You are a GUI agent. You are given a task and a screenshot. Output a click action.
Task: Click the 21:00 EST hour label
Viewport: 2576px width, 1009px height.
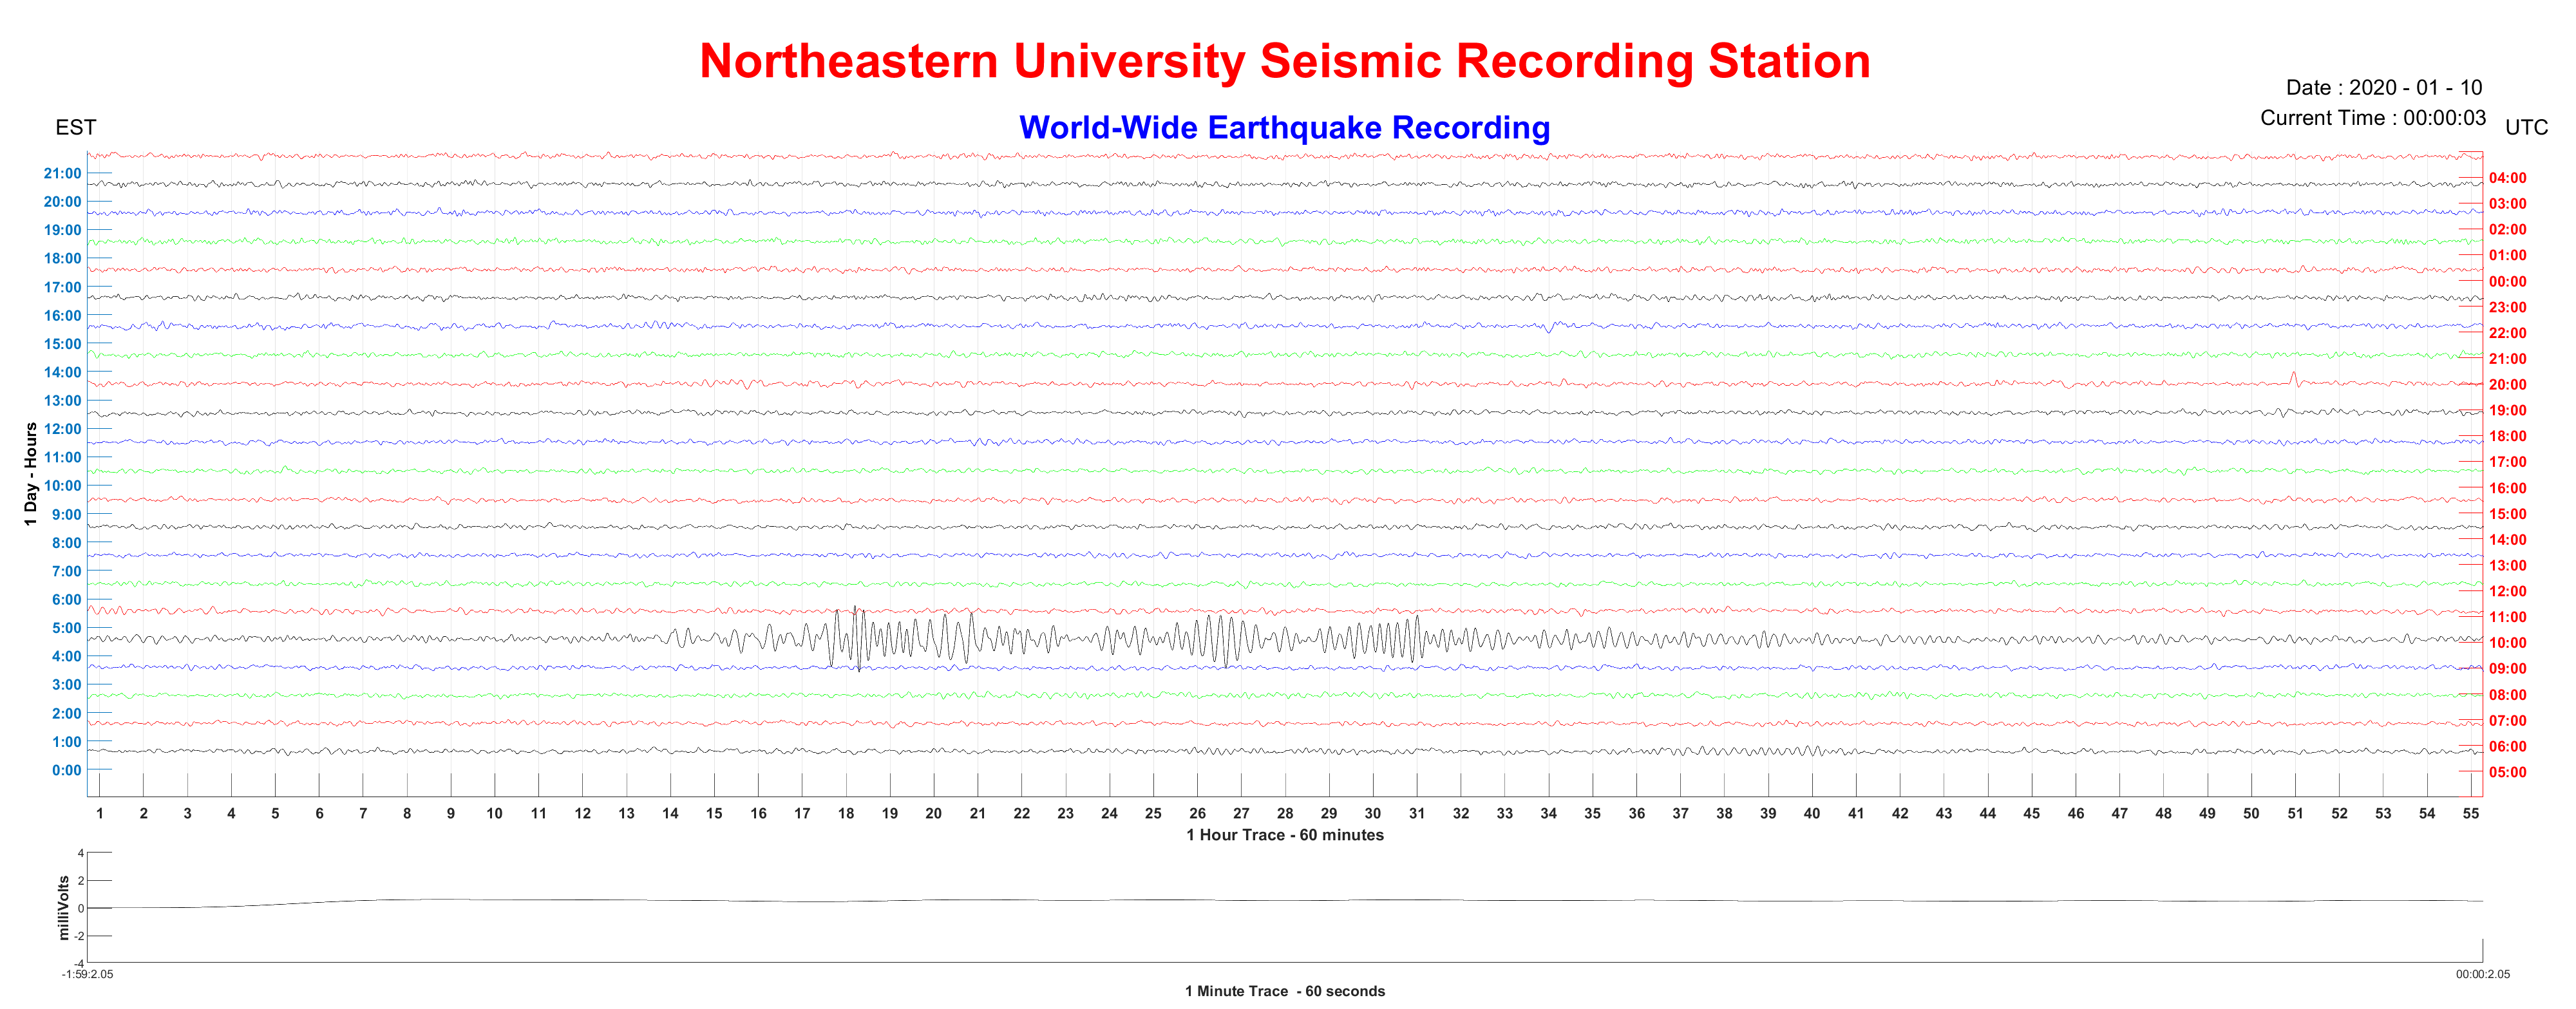click(62, 173)
